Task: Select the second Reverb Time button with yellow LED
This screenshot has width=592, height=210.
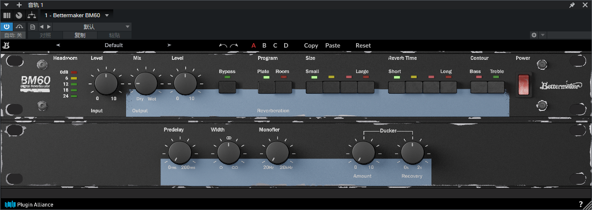Action: [x=414, y=87]
